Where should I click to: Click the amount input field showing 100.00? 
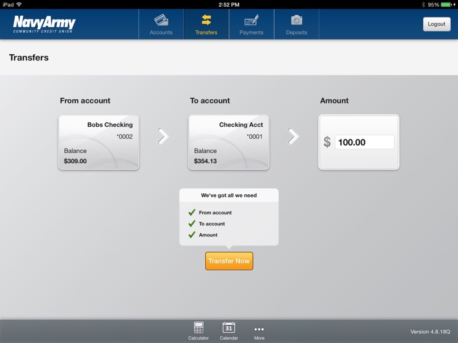[x=364, y=142]
